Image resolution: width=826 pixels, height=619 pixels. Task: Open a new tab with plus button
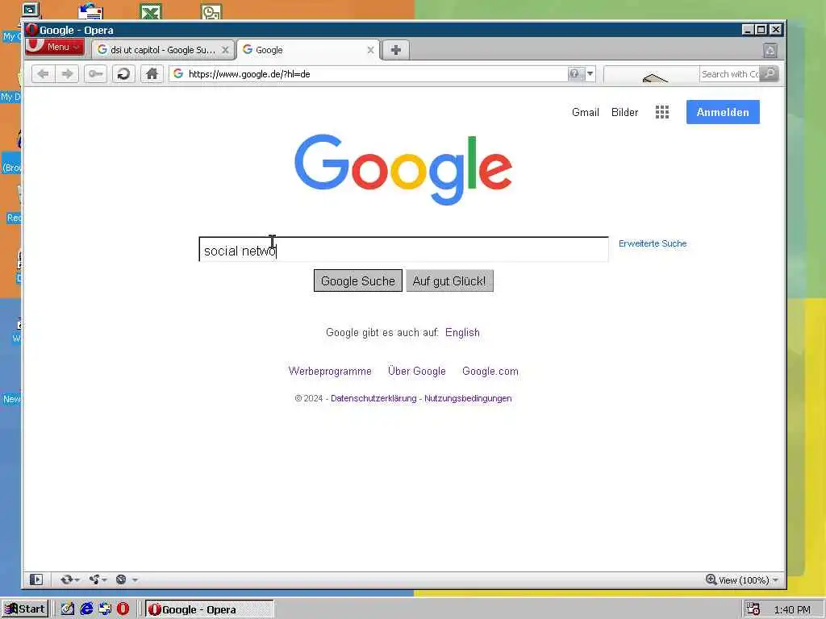395,50
